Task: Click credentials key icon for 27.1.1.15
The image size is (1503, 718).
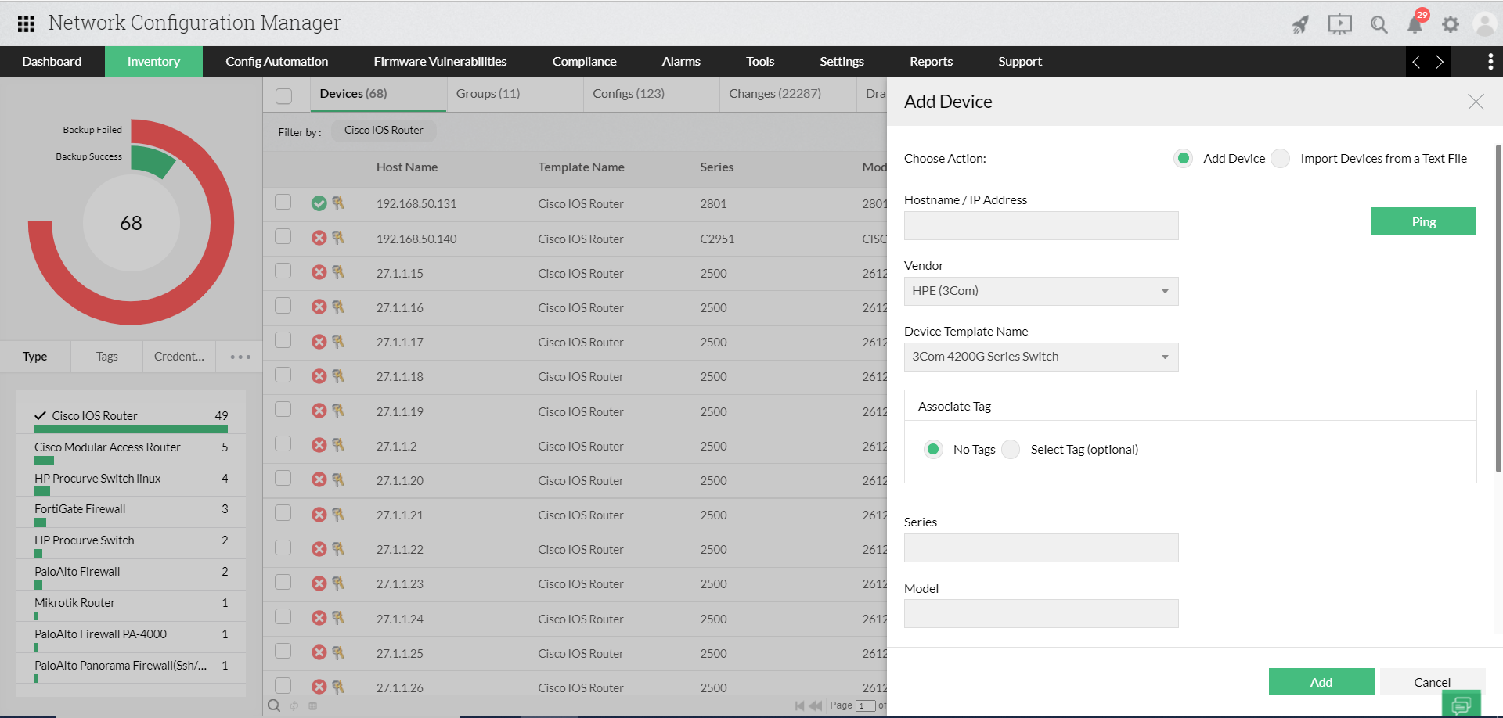Action: coord(338,272)
